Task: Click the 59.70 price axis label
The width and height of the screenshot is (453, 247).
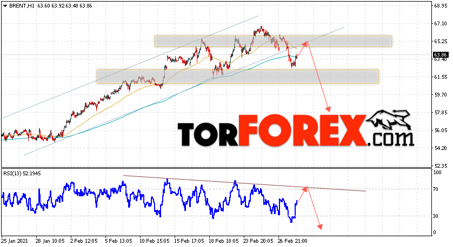Action: 441,95
